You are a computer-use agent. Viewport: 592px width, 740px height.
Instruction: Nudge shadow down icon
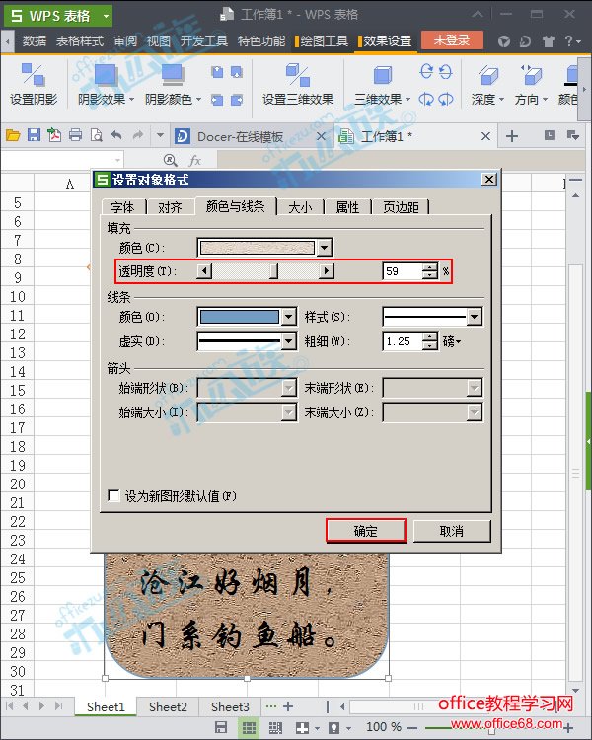237,72
